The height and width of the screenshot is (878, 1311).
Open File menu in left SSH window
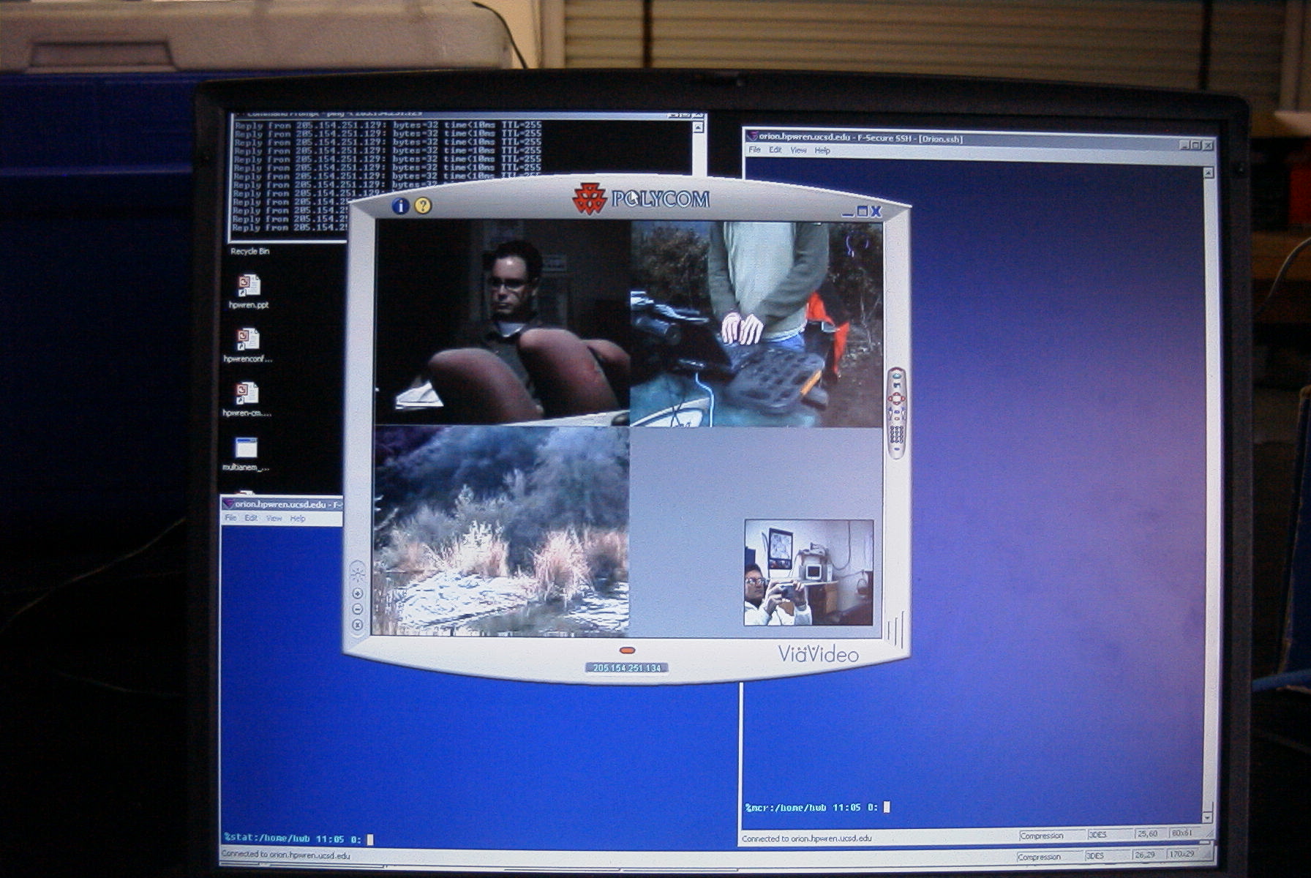click(x=230, y=518)
